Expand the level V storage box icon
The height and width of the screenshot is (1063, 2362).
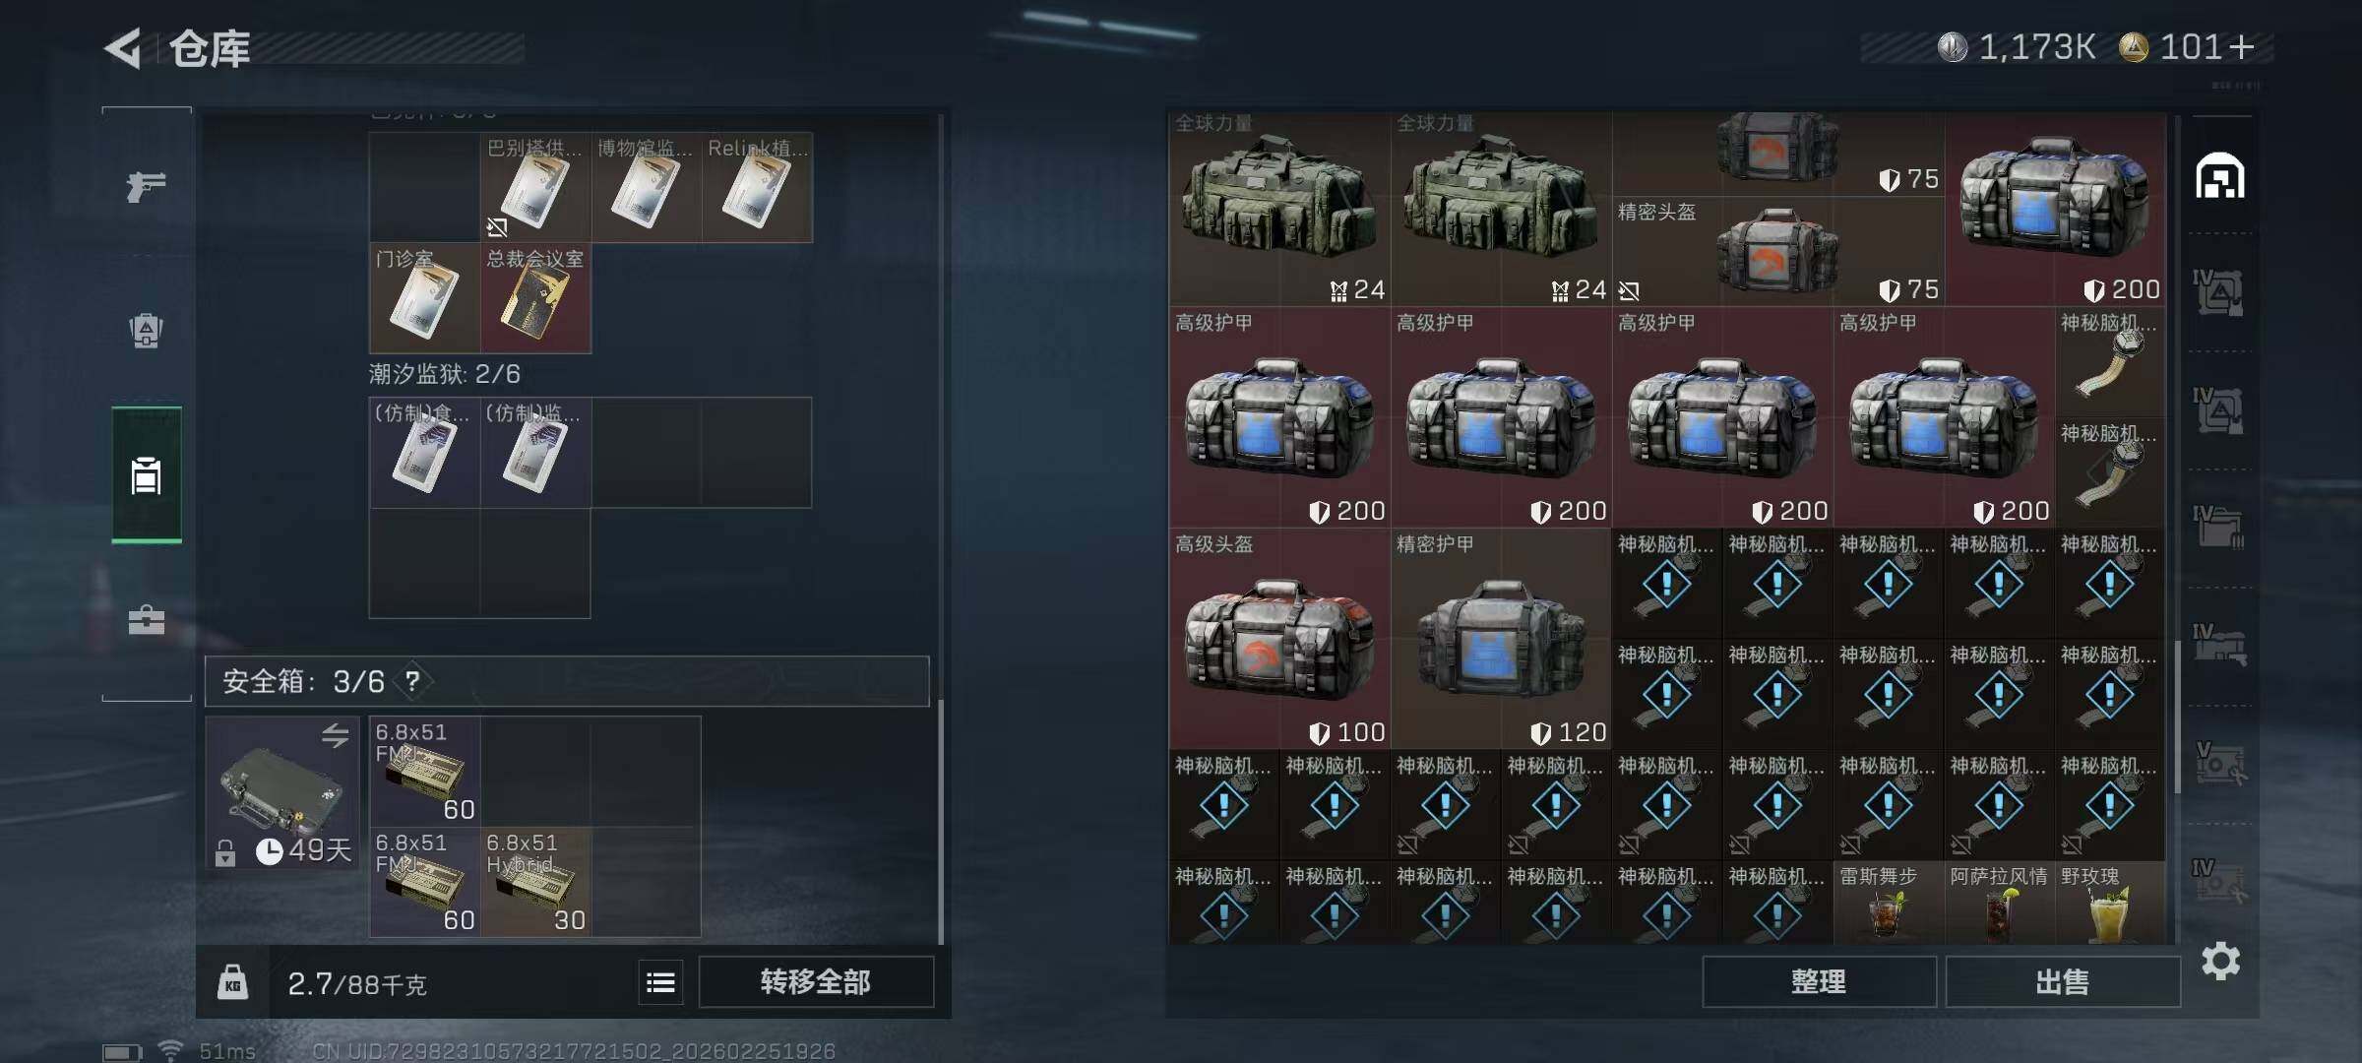pos(2220,763)
